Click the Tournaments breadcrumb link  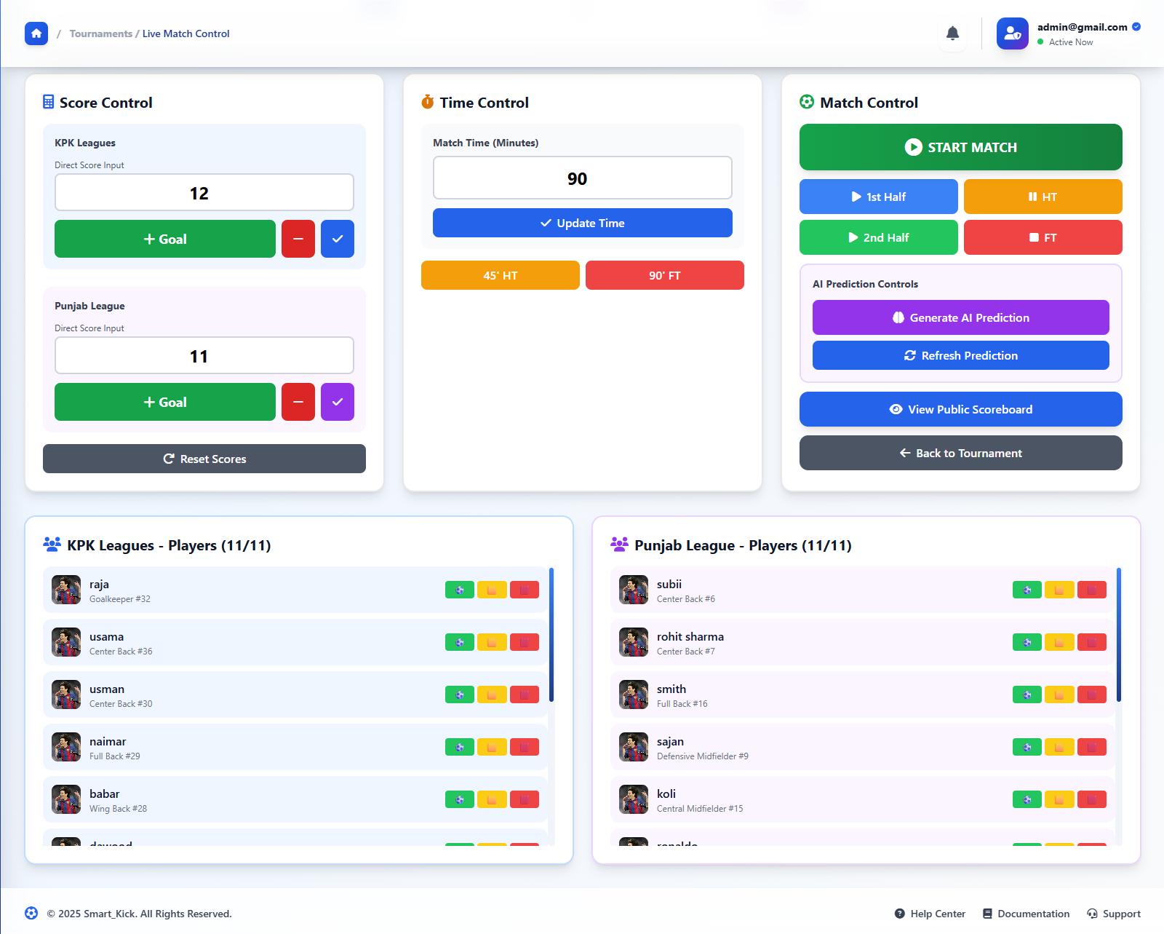(x=100, y=33)
